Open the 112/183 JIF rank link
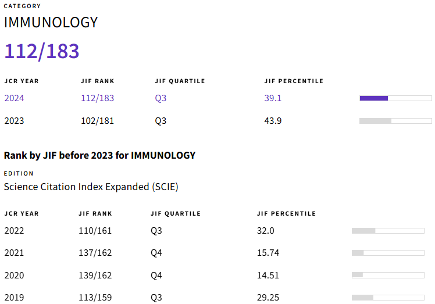 (97, 98)
